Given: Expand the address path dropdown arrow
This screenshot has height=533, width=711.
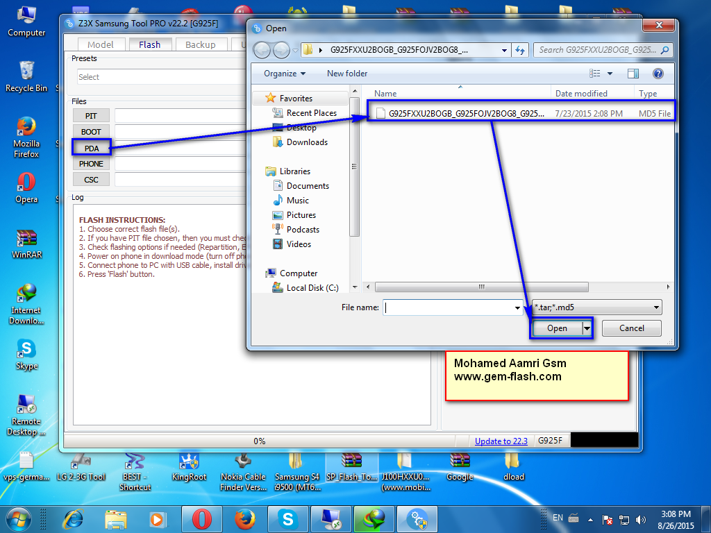Looking at the screenshot, I should [504, 50].
